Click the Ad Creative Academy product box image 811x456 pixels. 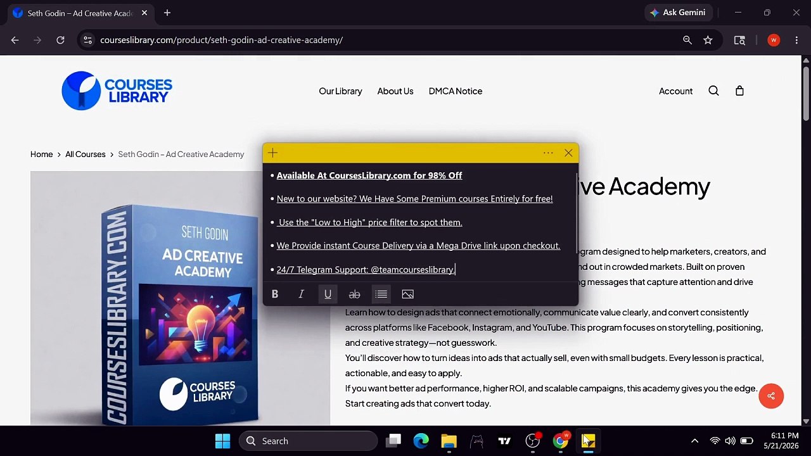180,298
